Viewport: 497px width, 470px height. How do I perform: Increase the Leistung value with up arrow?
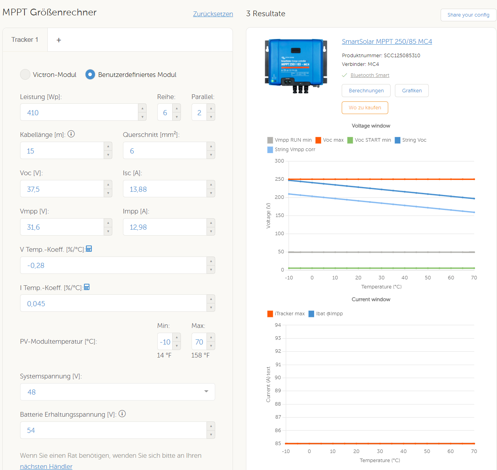[142, 108]
